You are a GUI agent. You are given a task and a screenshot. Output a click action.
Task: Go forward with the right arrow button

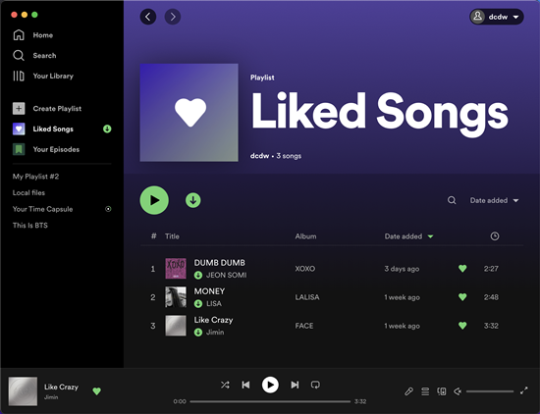pos(173,17)
